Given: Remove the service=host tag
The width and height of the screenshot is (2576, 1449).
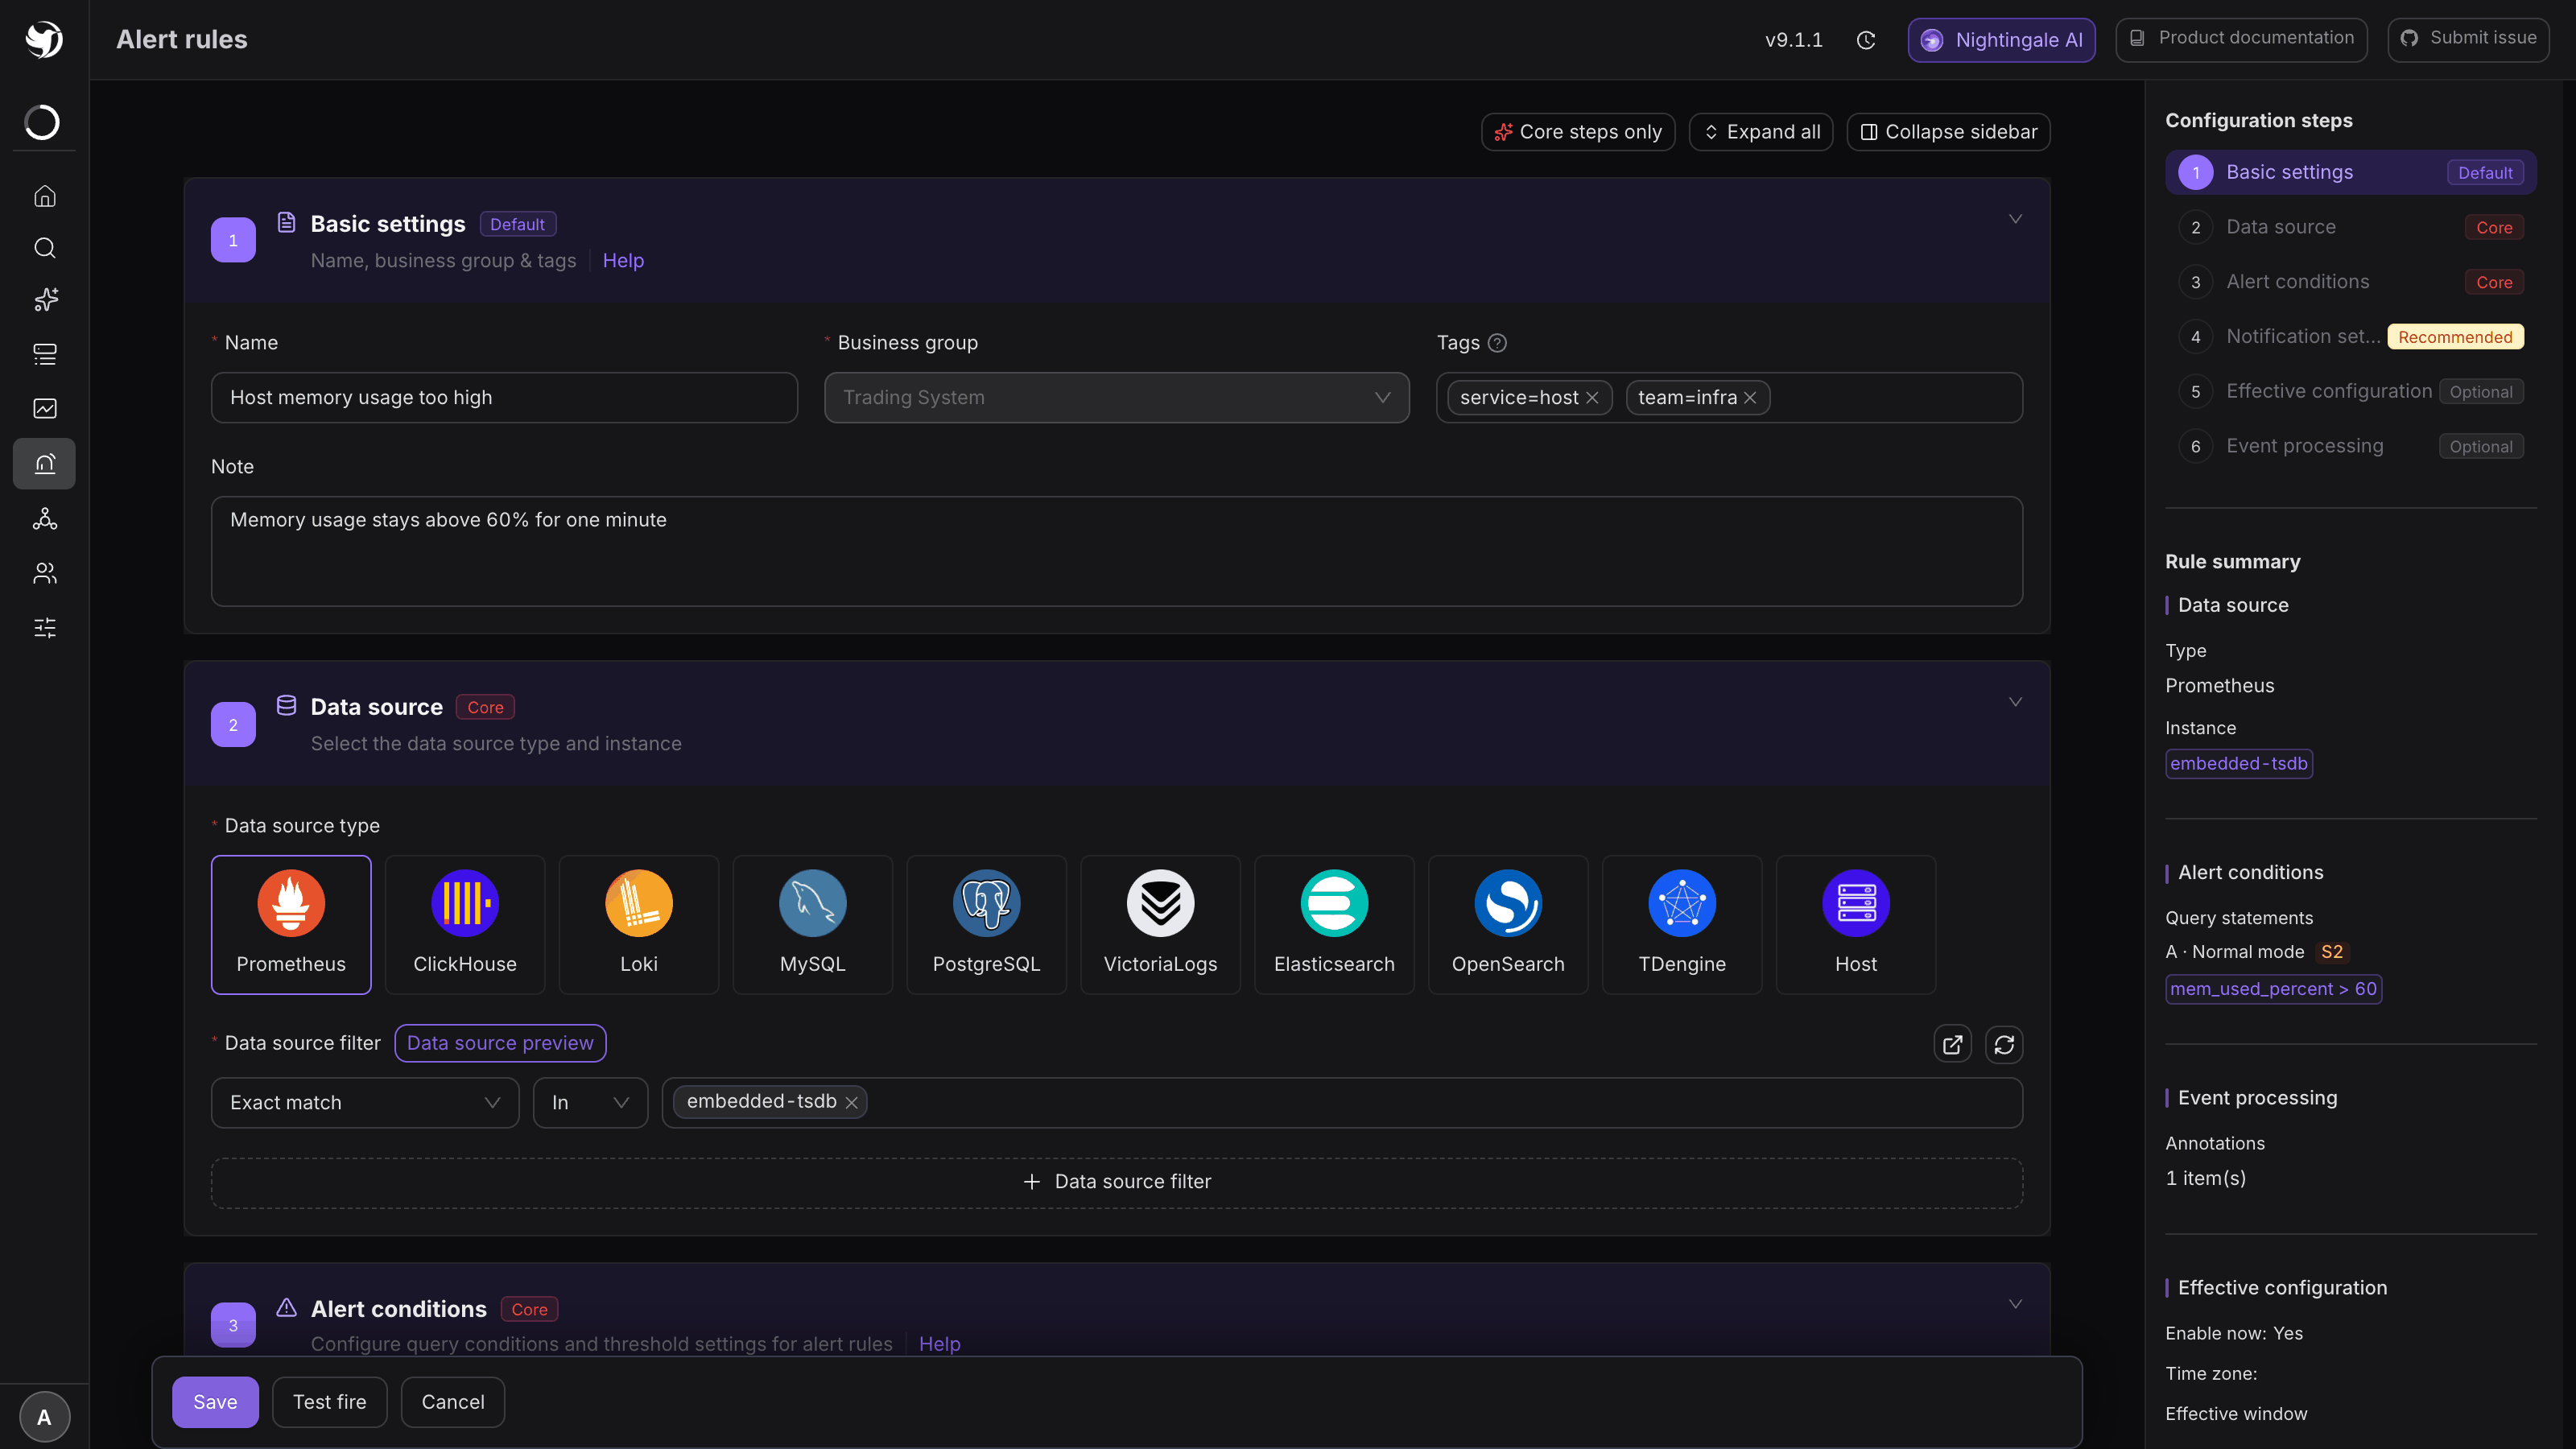Looking at the screenshot, I should tap(1592, 398).
